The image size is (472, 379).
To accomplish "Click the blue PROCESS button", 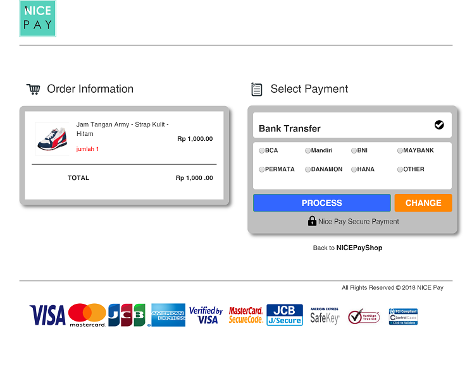I will coord(322,203).
